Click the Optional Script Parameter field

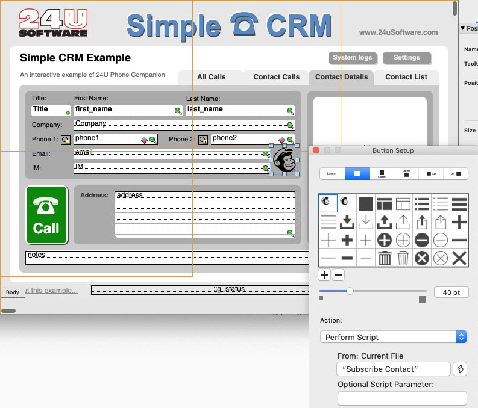(x=402, y=398)
